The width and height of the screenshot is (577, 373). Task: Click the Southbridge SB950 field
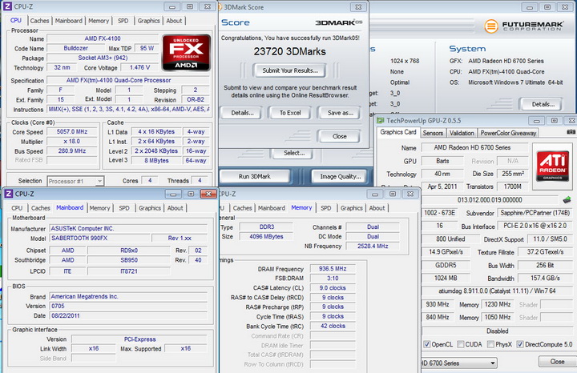[129, 260]
